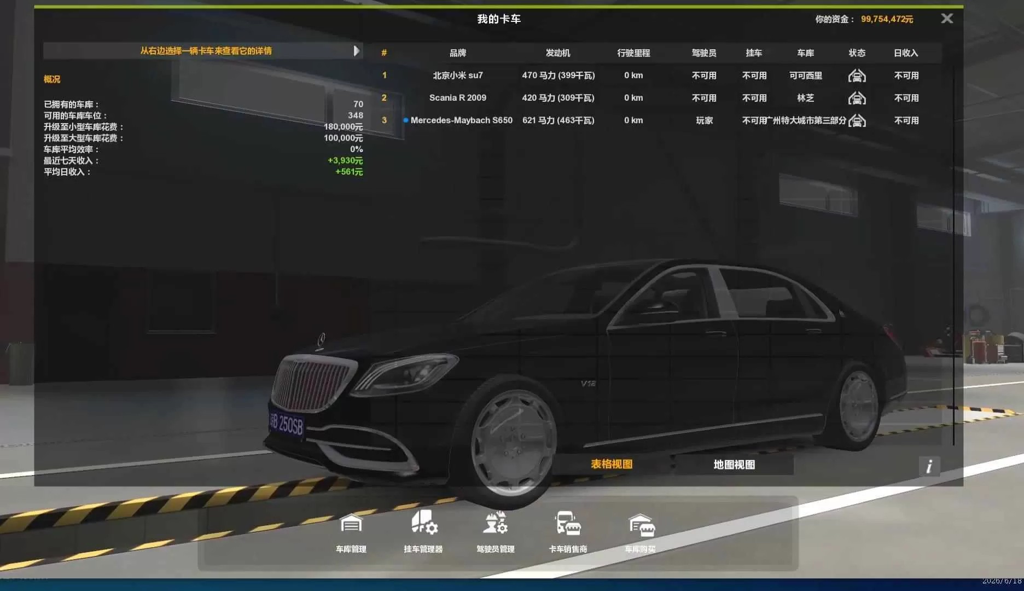The height and width of the screenshot is (591, 1024).
Task: Click garage name 可可西里
Action: tap(805, 76)
